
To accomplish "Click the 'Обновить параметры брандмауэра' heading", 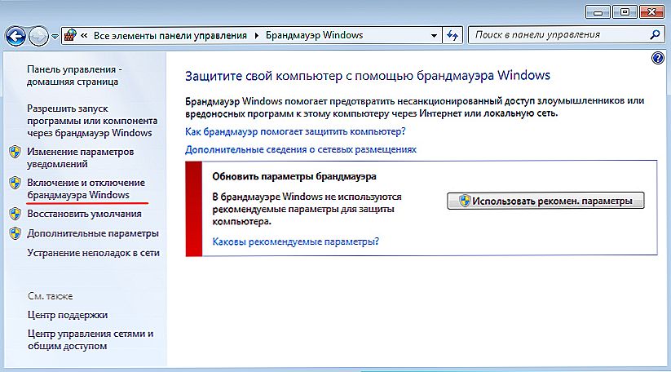I will point(294,176).
